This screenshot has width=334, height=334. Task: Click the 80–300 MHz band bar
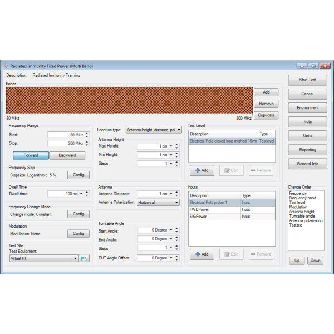[x=128, y=100]
